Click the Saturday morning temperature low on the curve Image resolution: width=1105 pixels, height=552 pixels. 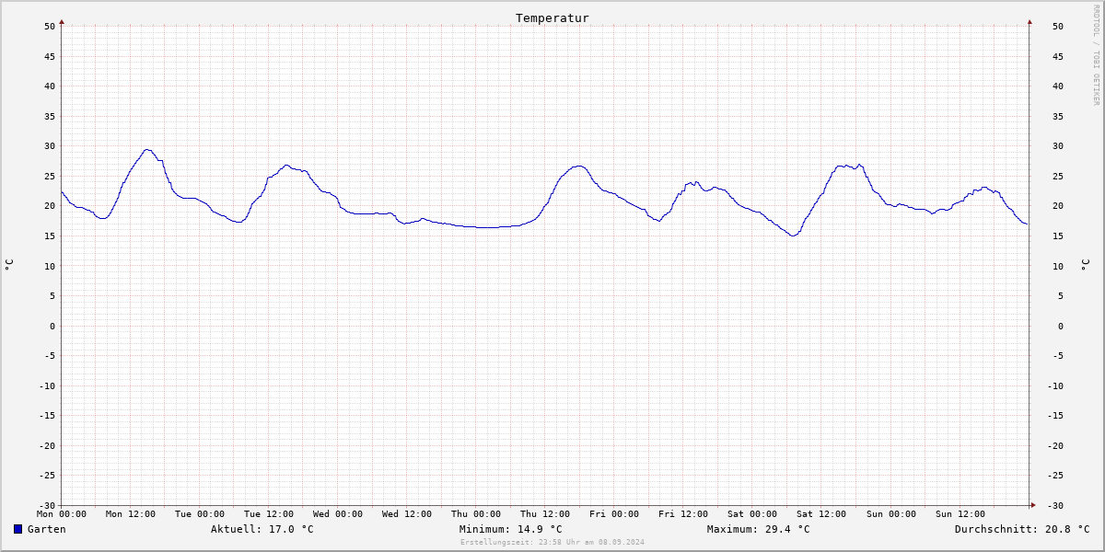click(792, 236)
